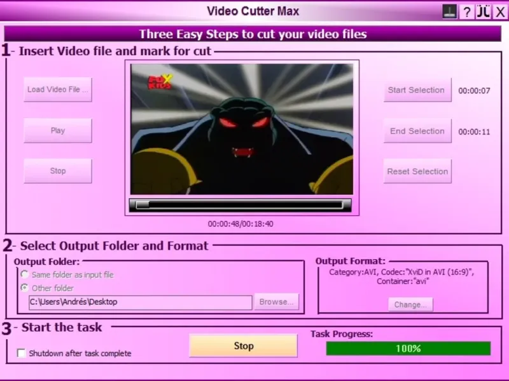The image size is (509, 381).
Task: Open the help question mark icon
Action: 467,12
